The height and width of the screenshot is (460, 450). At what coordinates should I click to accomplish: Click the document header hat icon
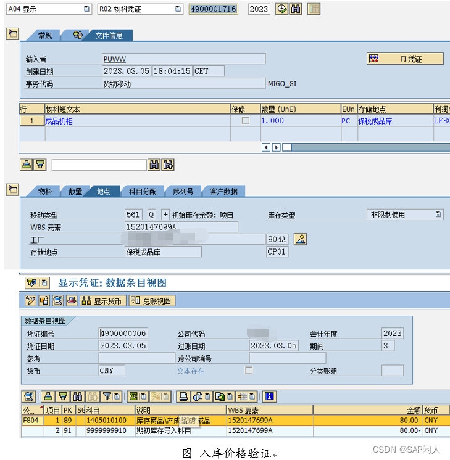72,301
